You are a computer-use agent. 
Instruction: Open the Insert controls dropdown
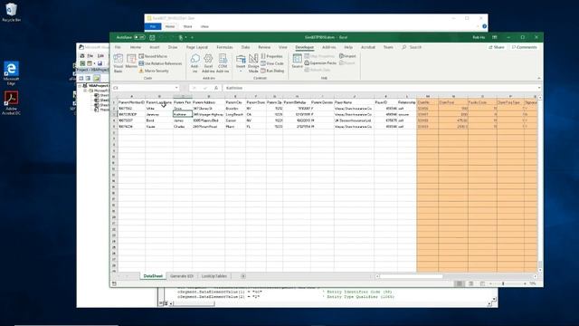(x=241, y=62)
